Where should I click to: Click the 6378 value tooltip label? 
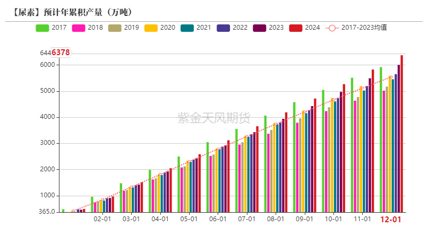pos(61,53)
